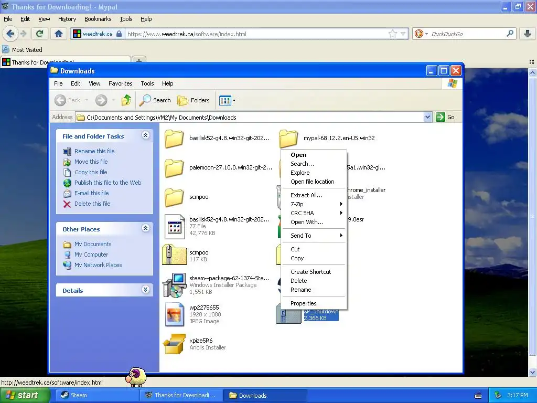Click green Go arrow beside address bar

pos(440,117)
